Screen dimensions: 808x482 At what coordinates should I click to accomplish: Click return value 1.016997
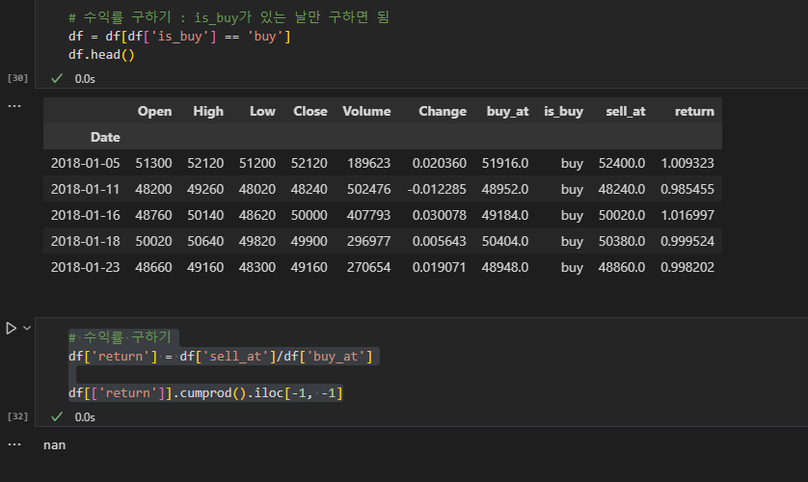687,215
